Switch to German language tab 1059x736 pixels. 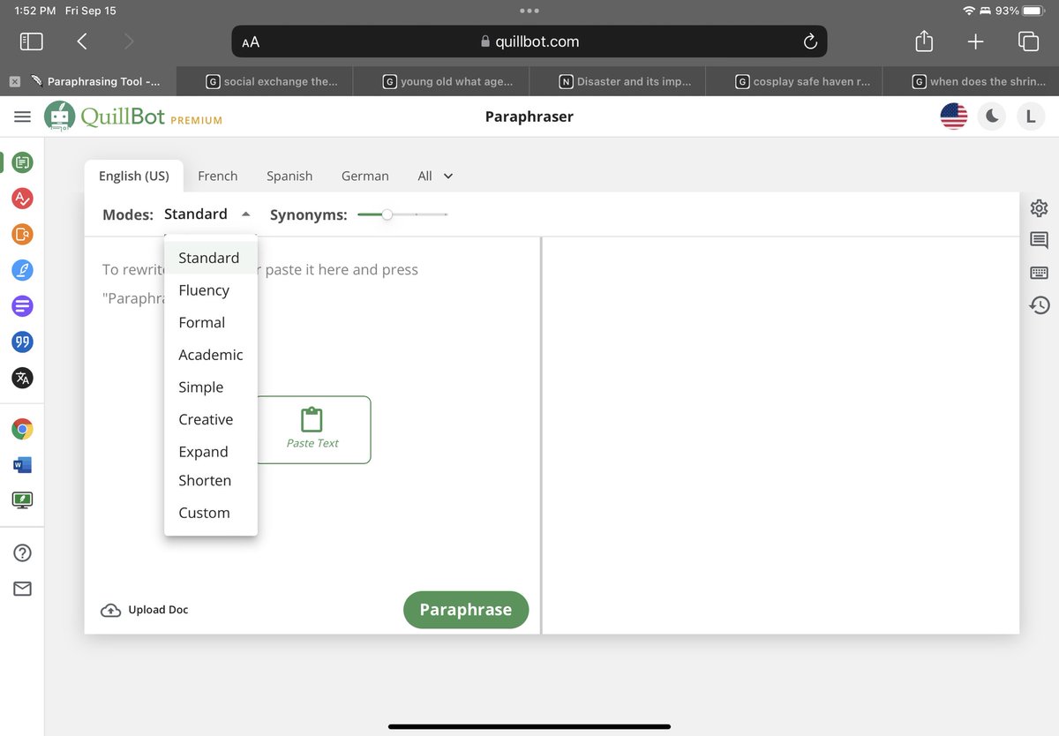click(x=365, y=176)
